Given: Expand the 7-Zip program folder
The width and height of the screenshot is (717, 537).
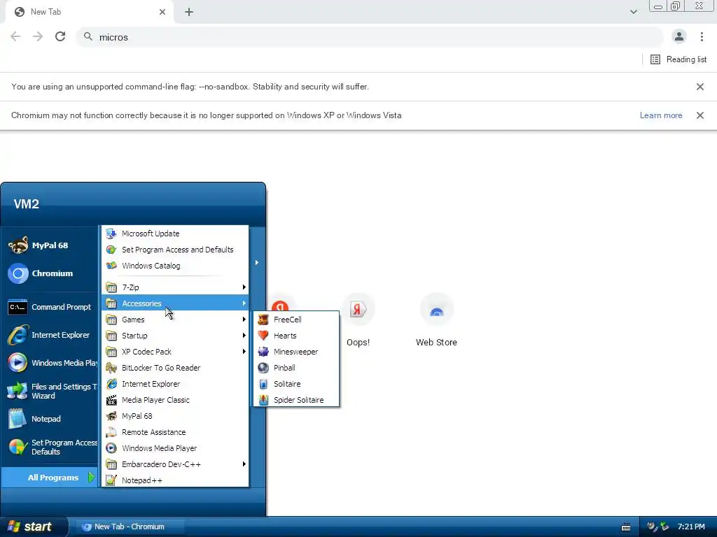Looking at the screenshot, I should coord(175,287).
